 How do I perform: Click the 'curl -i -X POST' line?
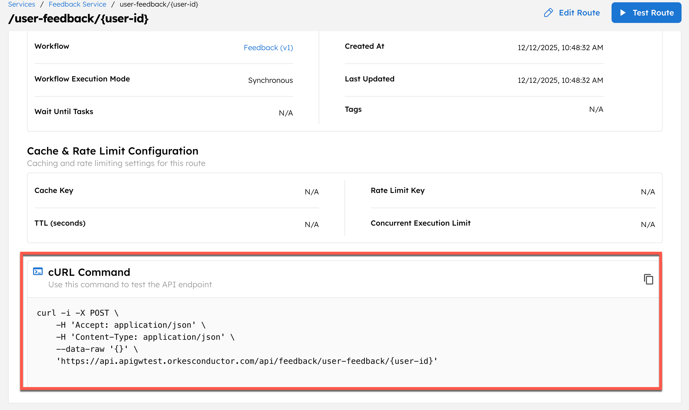(77, 313)
